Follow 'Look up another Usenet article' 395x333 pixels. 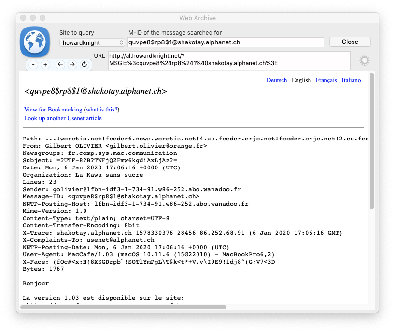(62, 118)
